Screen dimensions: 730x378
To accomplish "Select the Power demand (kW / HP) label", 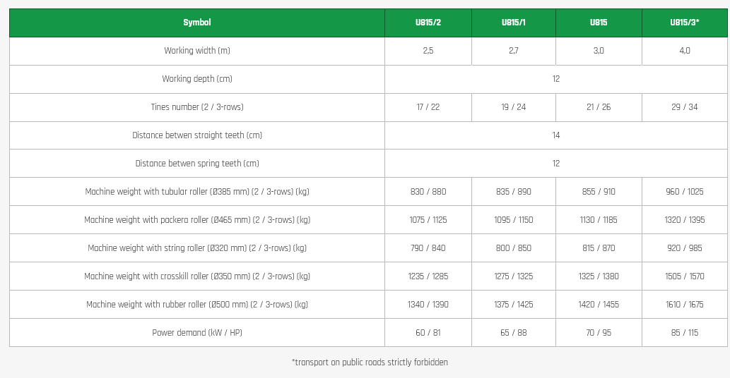I will coord(197,333).
